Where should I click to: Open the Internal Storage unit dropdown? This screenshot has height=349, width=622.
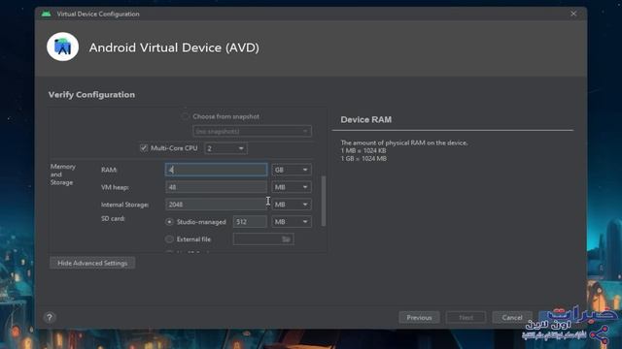292,205
